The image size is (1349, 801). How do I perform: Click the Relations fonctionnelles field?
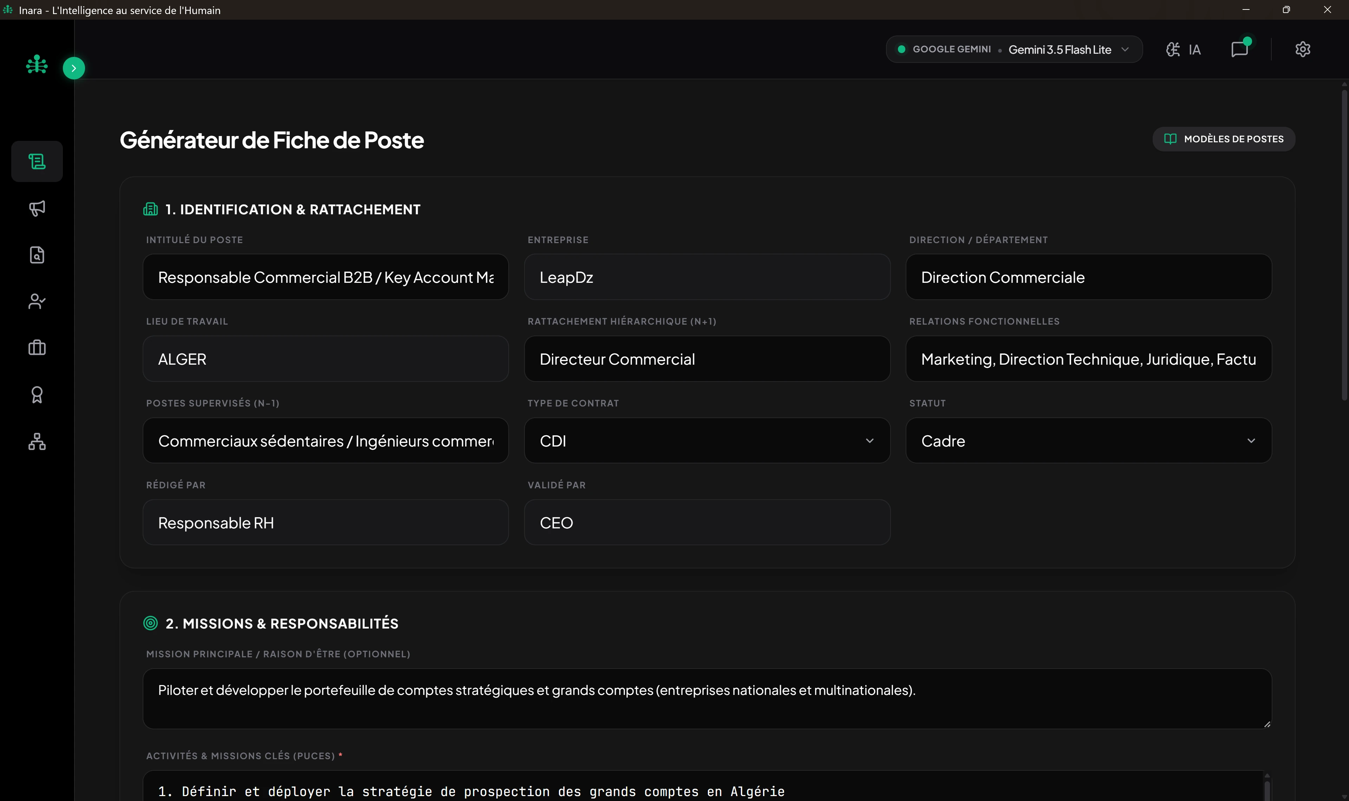pyautogui.click(x=1088, y=359)
